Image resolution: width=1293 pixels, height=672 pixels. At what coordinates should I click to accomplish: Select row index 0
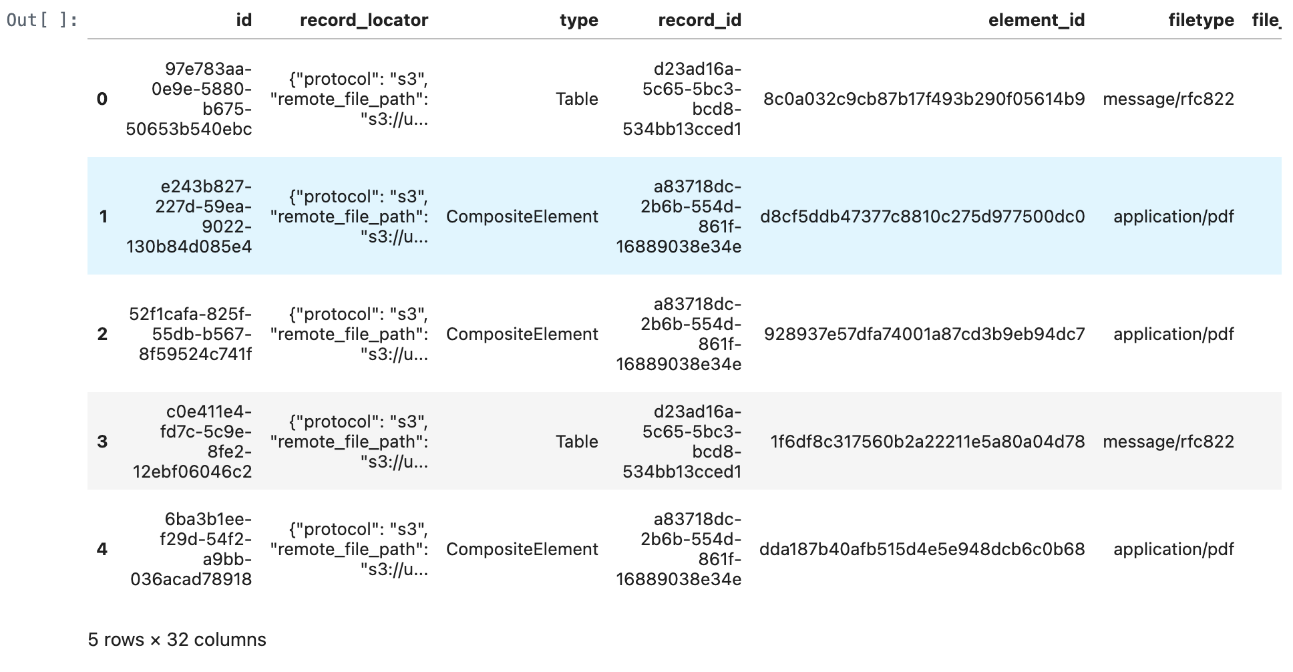(102, 99)
